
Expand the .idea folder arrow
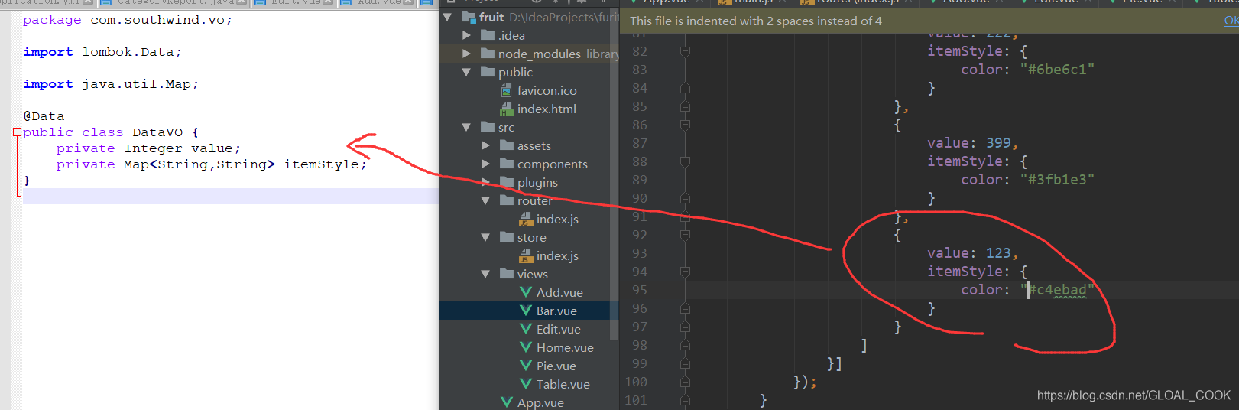click(466, 35)
